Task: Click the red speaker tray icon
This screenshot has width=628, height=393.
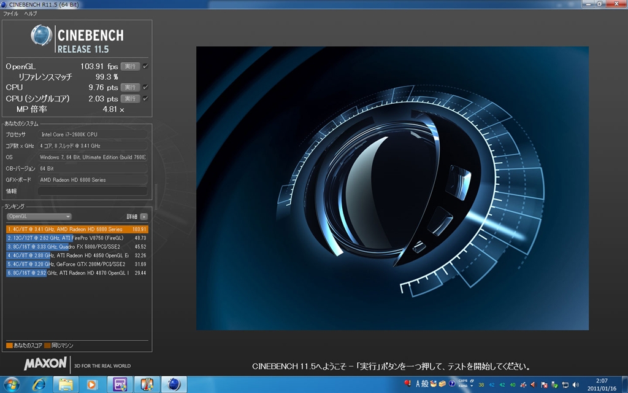Action: pyautogui.click(x=533, y=385)
